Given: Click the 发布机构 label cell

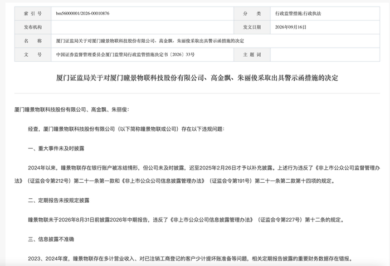Looking at the screenshot, I should click(33, 27).
